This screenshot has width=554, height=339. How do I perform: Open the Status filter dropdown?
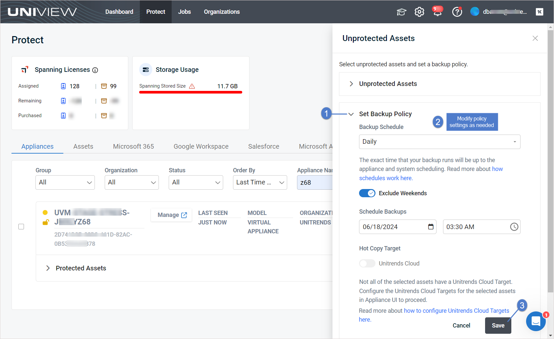coord(196,182)
